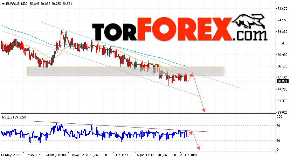
Task: Click the 13 May 2022 date label
Action: [11, 155]
